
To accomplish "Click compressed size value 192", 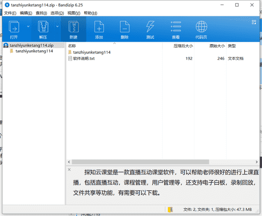I will tap(189, 58).
